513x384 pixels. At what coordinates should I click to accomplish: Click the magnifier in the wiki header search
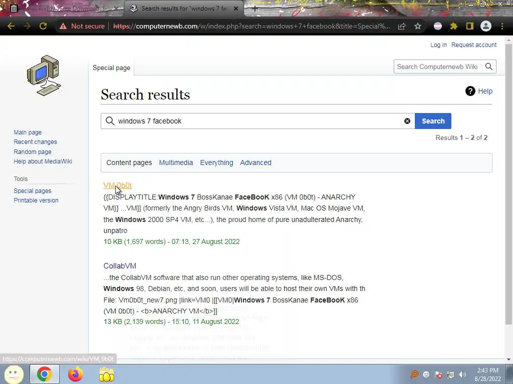(x=489, y=66)
